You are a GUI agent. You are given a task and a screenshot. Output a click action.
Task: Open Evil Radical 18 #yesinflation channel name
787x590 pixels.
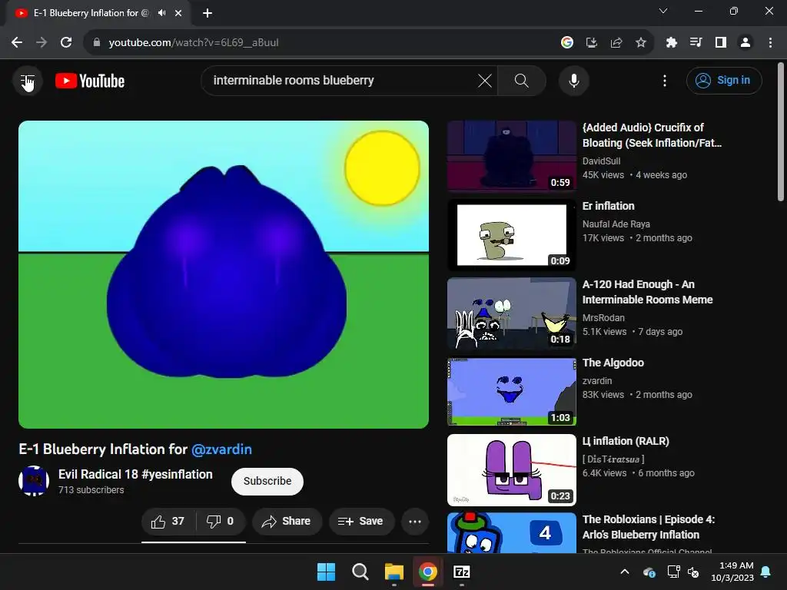[135, 474]
